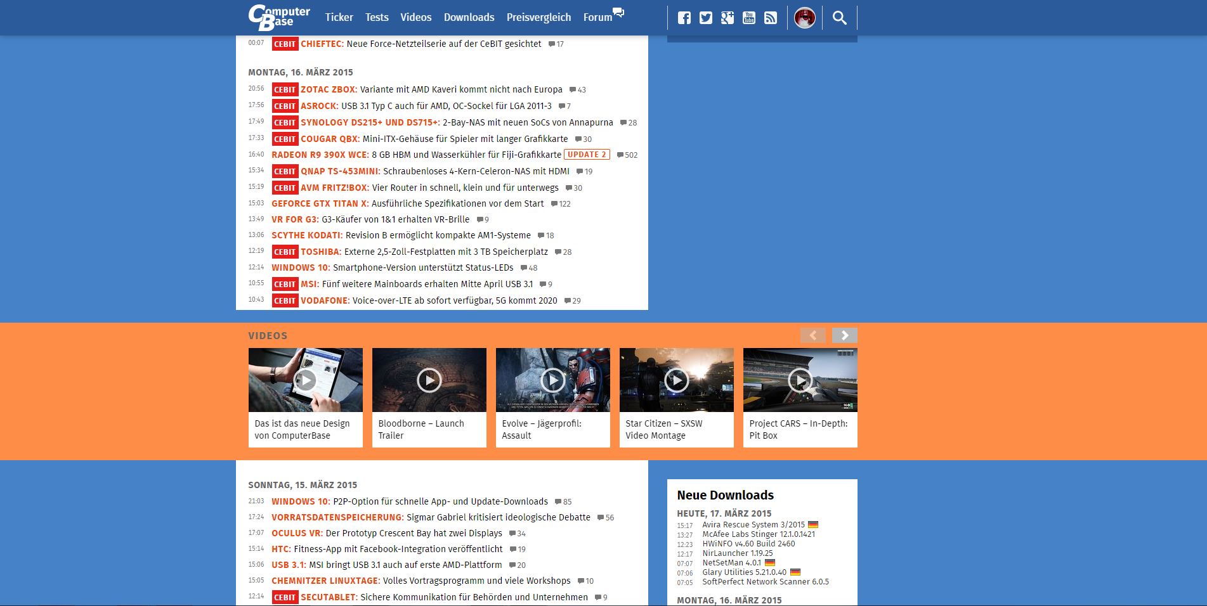The width and height of the screenshot is (1207, 606).
Task: Open the Videos menu item
Action: click(x=415, y=18)
